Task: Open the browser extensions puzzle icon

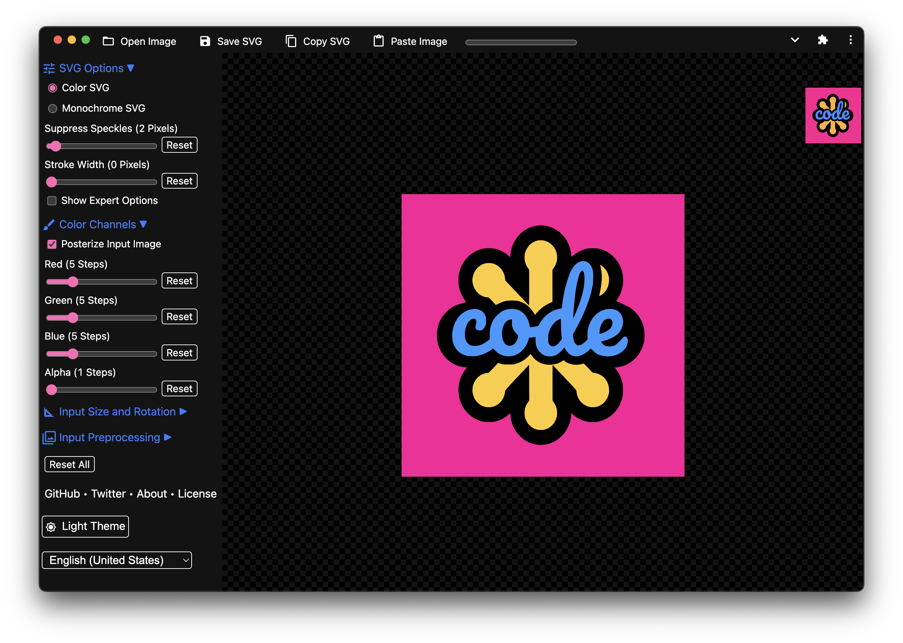Action: click(x=823, y=40)
